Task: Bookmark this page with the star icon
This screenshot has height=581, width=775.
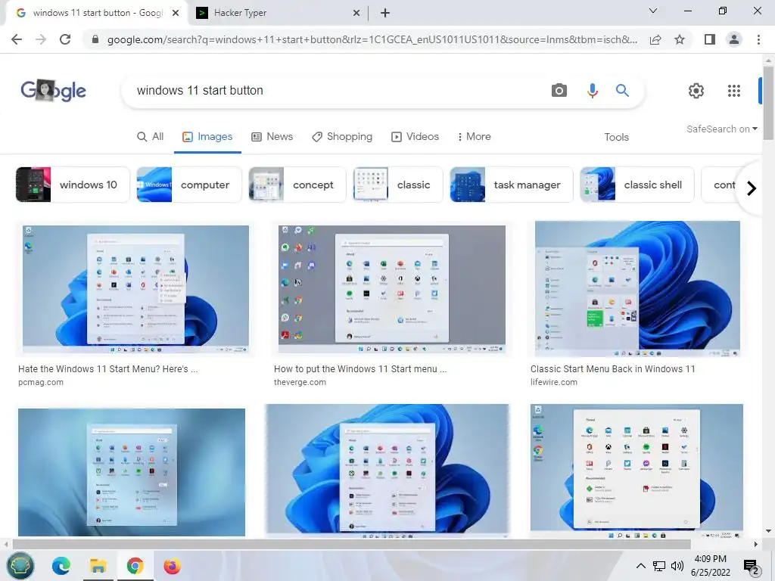Action: coord(680,39)
